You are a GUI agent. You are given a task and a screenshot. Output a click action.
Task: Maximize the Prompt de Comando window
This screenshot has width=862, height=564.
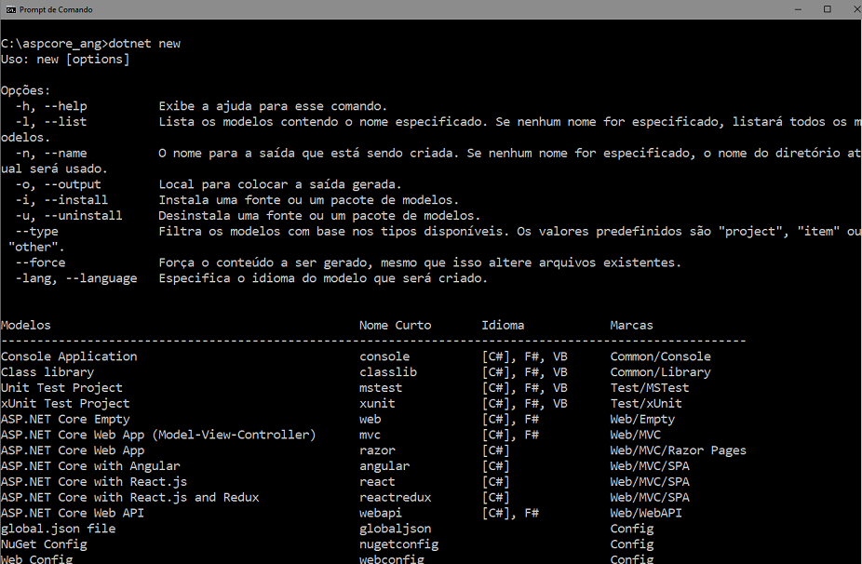click(x=828, y=9)
